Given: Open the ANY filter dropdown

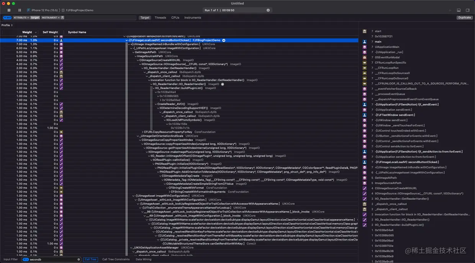Looking at the screenshot, I should point(7,18).
